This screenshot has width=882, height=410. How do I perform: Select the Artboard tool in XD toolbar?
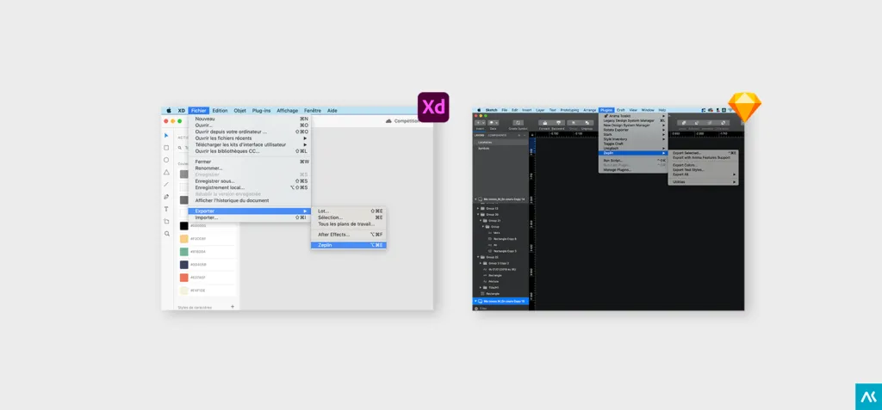(166, 221)
